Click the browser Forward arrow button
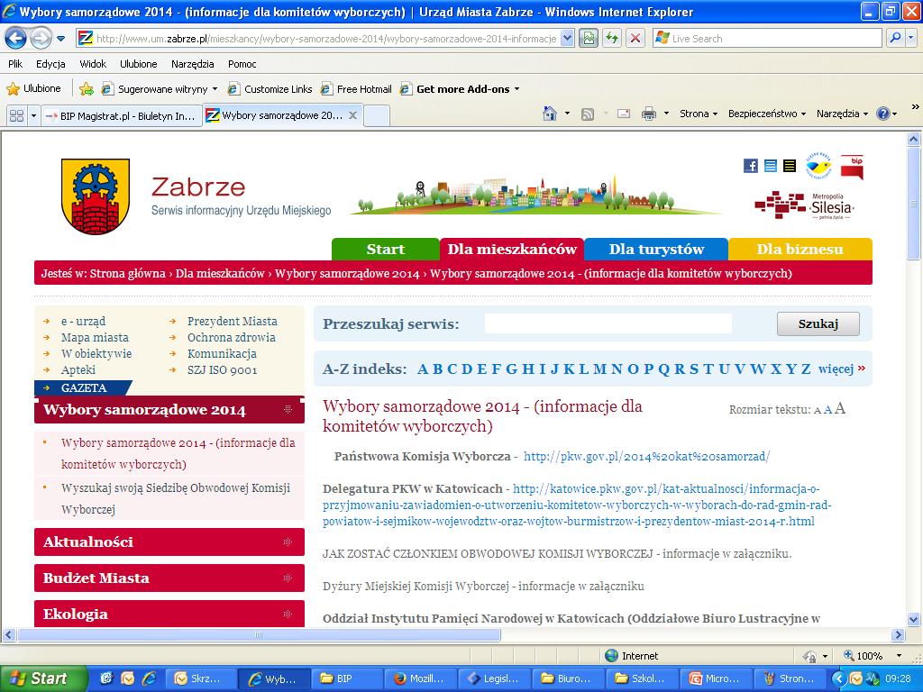Screen dimensions: 923x692 (40, 39)
